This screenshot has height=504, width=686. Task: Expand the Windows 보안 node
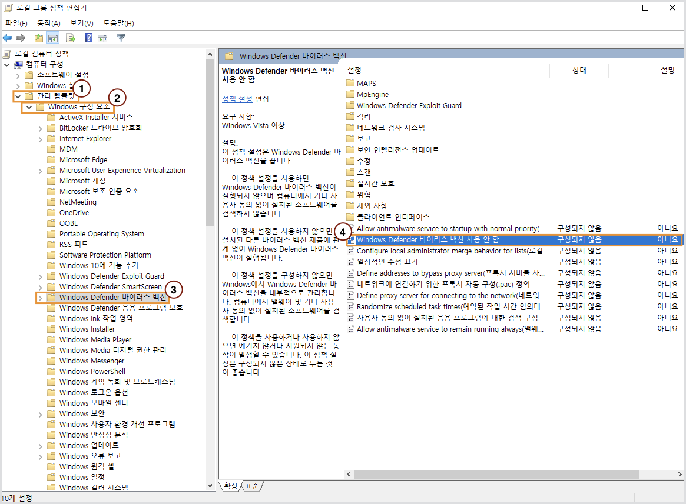click(x=40, y=415)
